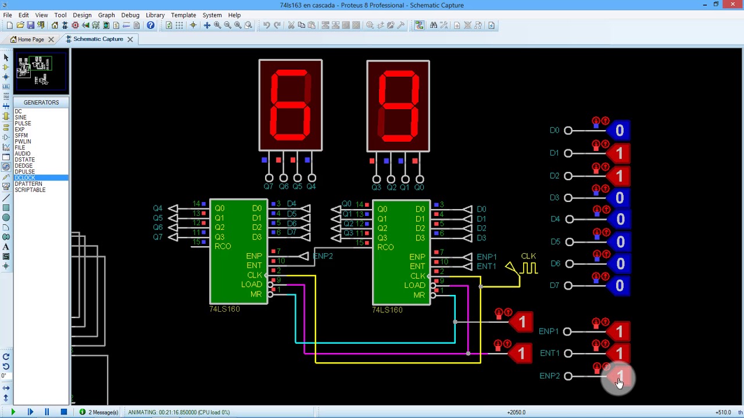
Task: Open the blue Help icon in the toolbar
Action: pyautogui.click(x=151, y=26)
